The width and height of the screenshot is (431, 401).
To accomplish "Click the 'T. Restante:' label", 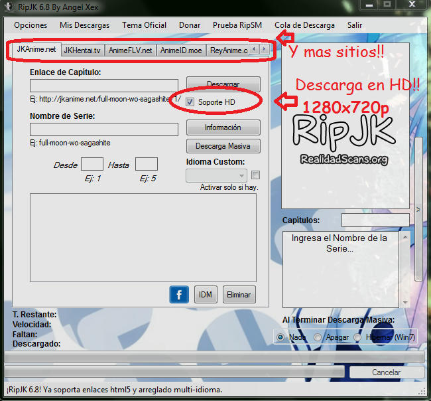I will tap(34, 314).
